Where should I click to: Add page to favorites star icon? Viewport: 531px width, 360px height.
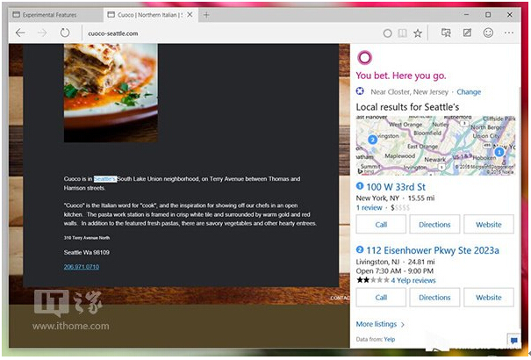pyautogui.click(x=418, y=33)
